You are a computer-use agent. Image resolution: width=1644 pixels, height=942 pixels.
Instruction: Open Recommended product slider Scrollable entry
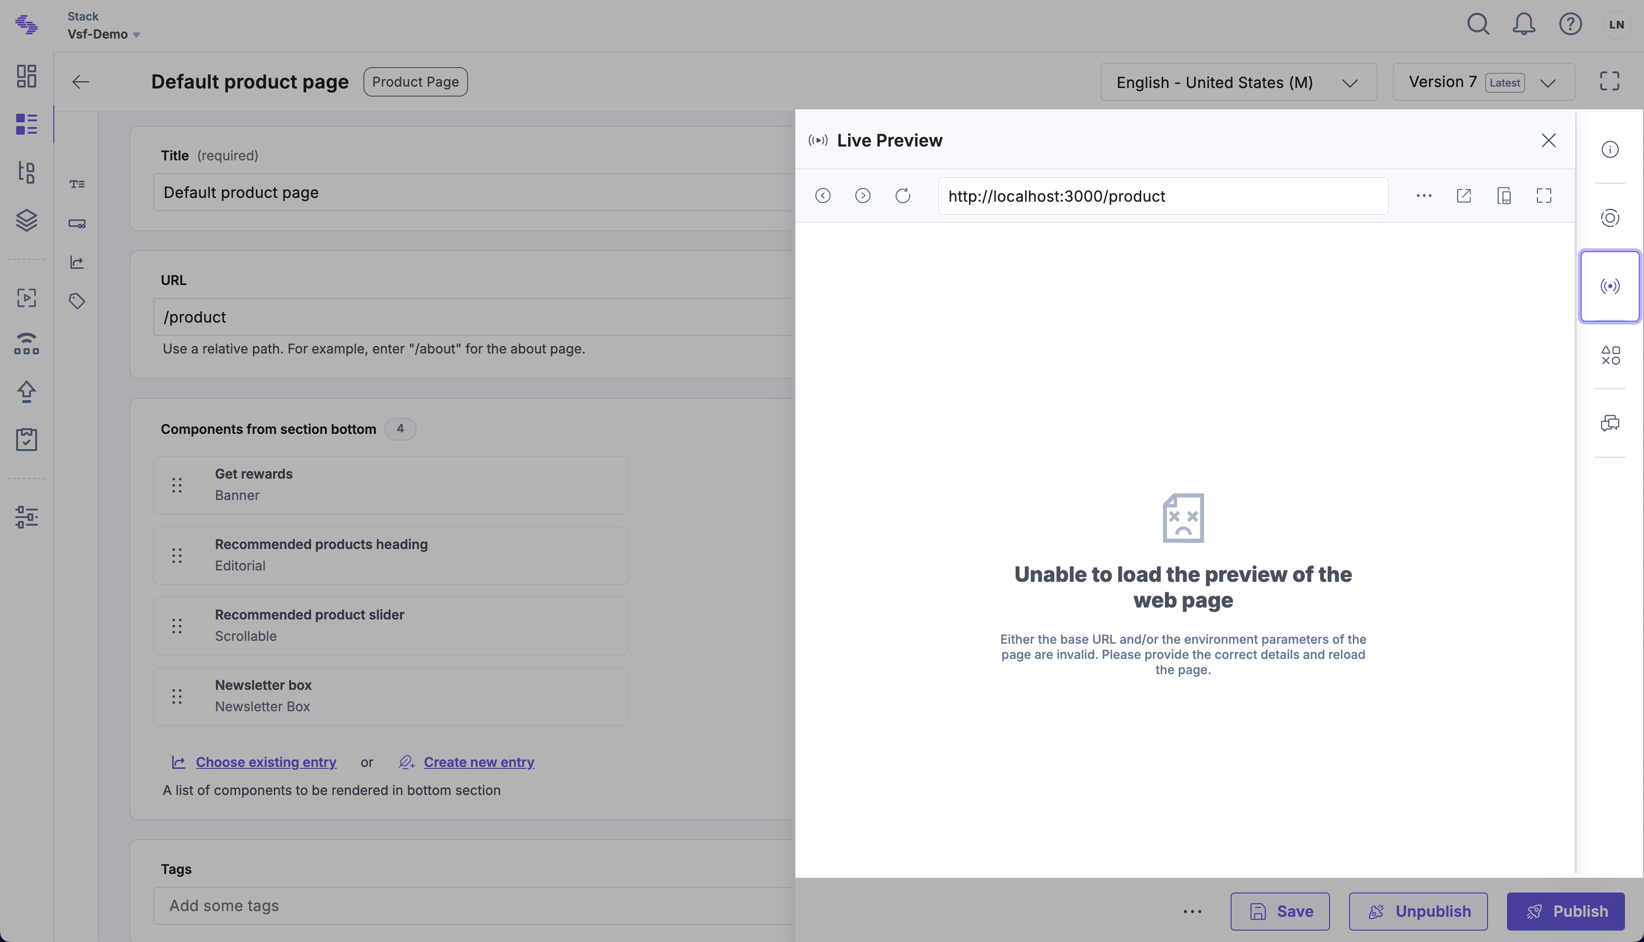click(x=391, y=626)
